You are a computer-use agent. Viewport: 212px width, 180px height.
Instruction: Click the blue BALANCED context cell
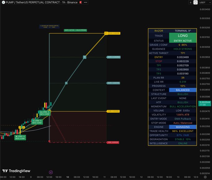pos(183,90)
